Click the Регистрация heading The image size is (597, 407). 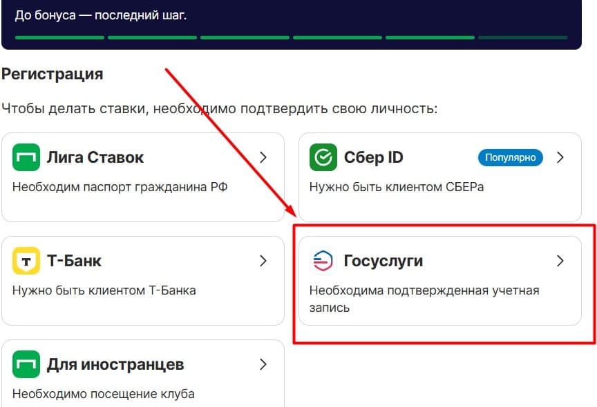click(52, 74)
